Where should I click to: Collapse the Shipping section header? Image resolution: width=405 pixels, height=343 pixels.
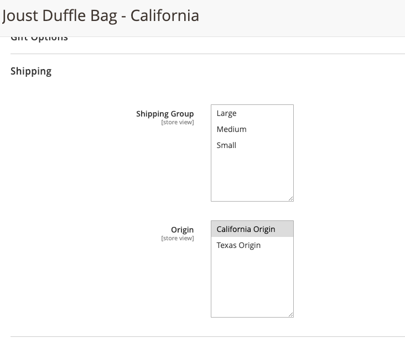click(31, 71)
